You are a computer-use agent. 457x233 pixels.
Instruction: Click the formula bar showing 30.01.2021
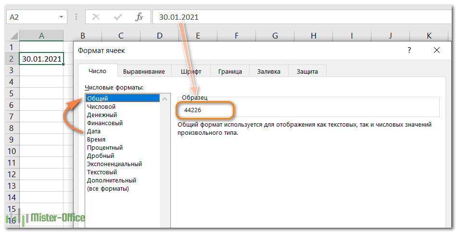289,17
